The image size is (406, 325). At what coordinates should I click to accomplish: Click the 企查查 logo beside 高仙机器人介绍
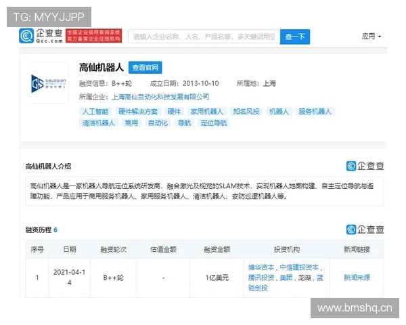[x=365, y=166]
